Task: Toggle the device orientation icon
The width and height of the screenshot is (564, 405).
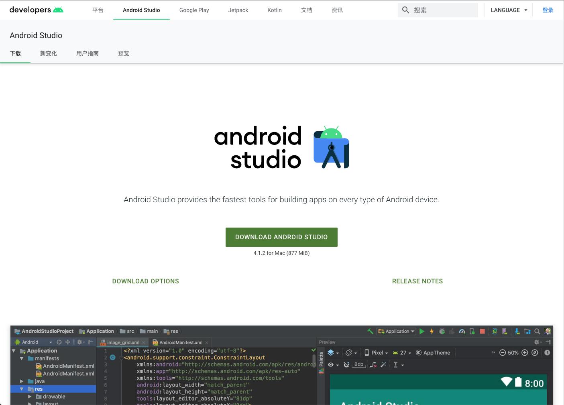Action: click(349, 352)
